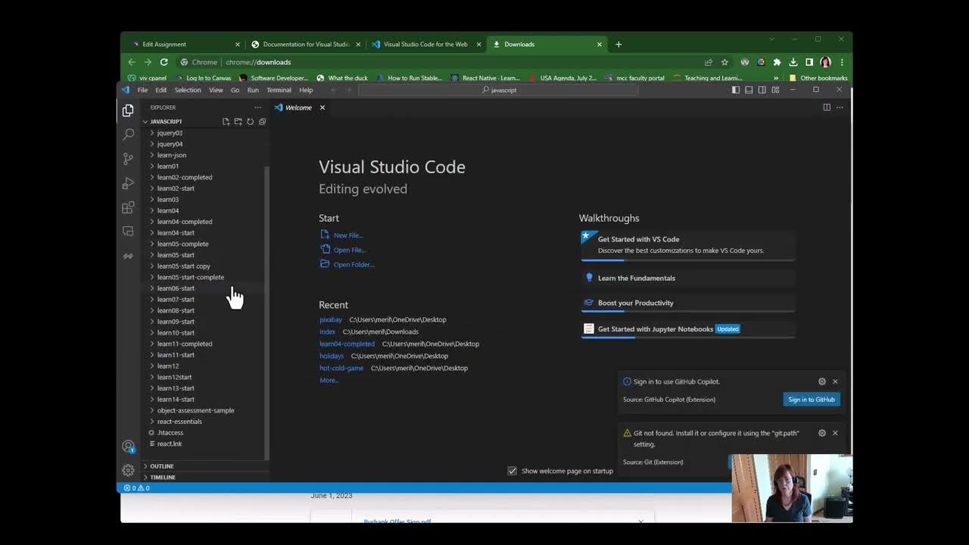Open the Selection menu
Image resolution: width=969 pixels, height=545 pixels.
(x=188, y=90)
